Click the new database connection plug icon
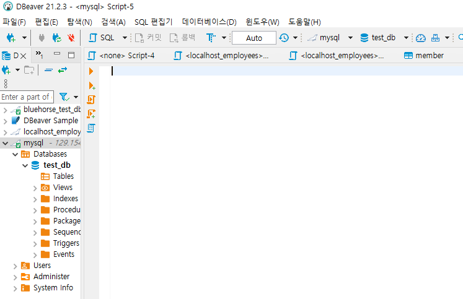 [11, 38]
